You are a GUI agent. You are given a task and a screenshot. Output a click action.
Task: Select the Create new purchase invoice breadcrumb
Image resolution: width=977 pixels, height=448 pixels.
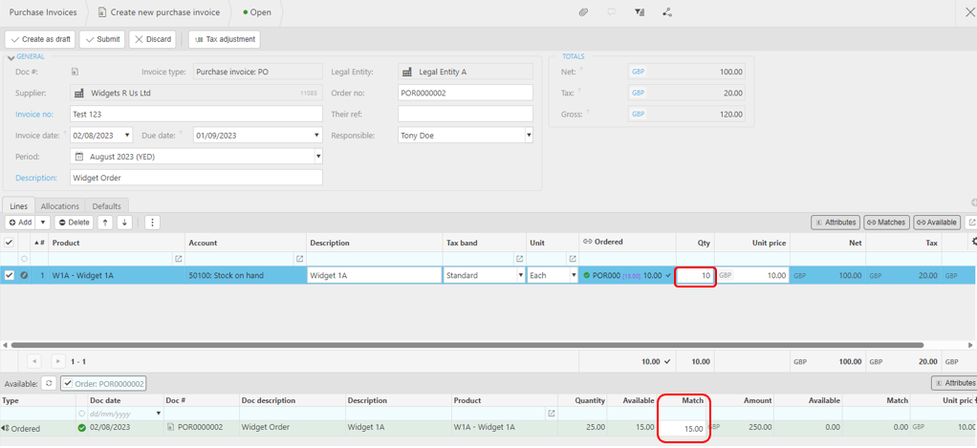tap(159, 12)
